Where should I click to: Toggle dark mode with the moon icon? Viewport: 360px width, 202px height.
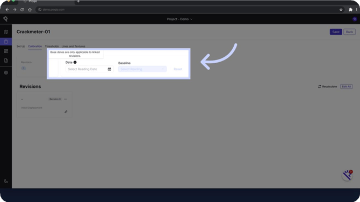[6, 181]
